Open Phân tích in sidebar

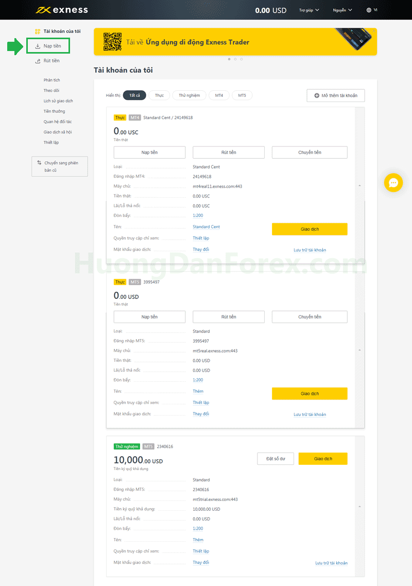tap(51, 80)
